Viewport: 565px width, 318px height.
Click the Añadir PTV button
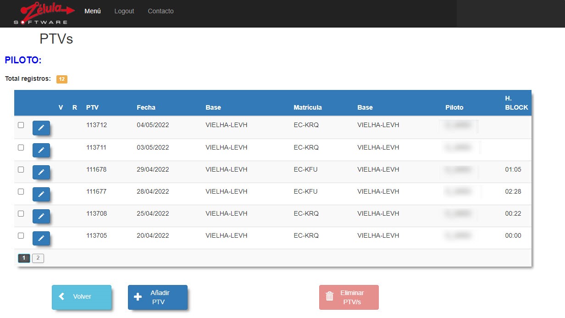[x=157, y=297]
